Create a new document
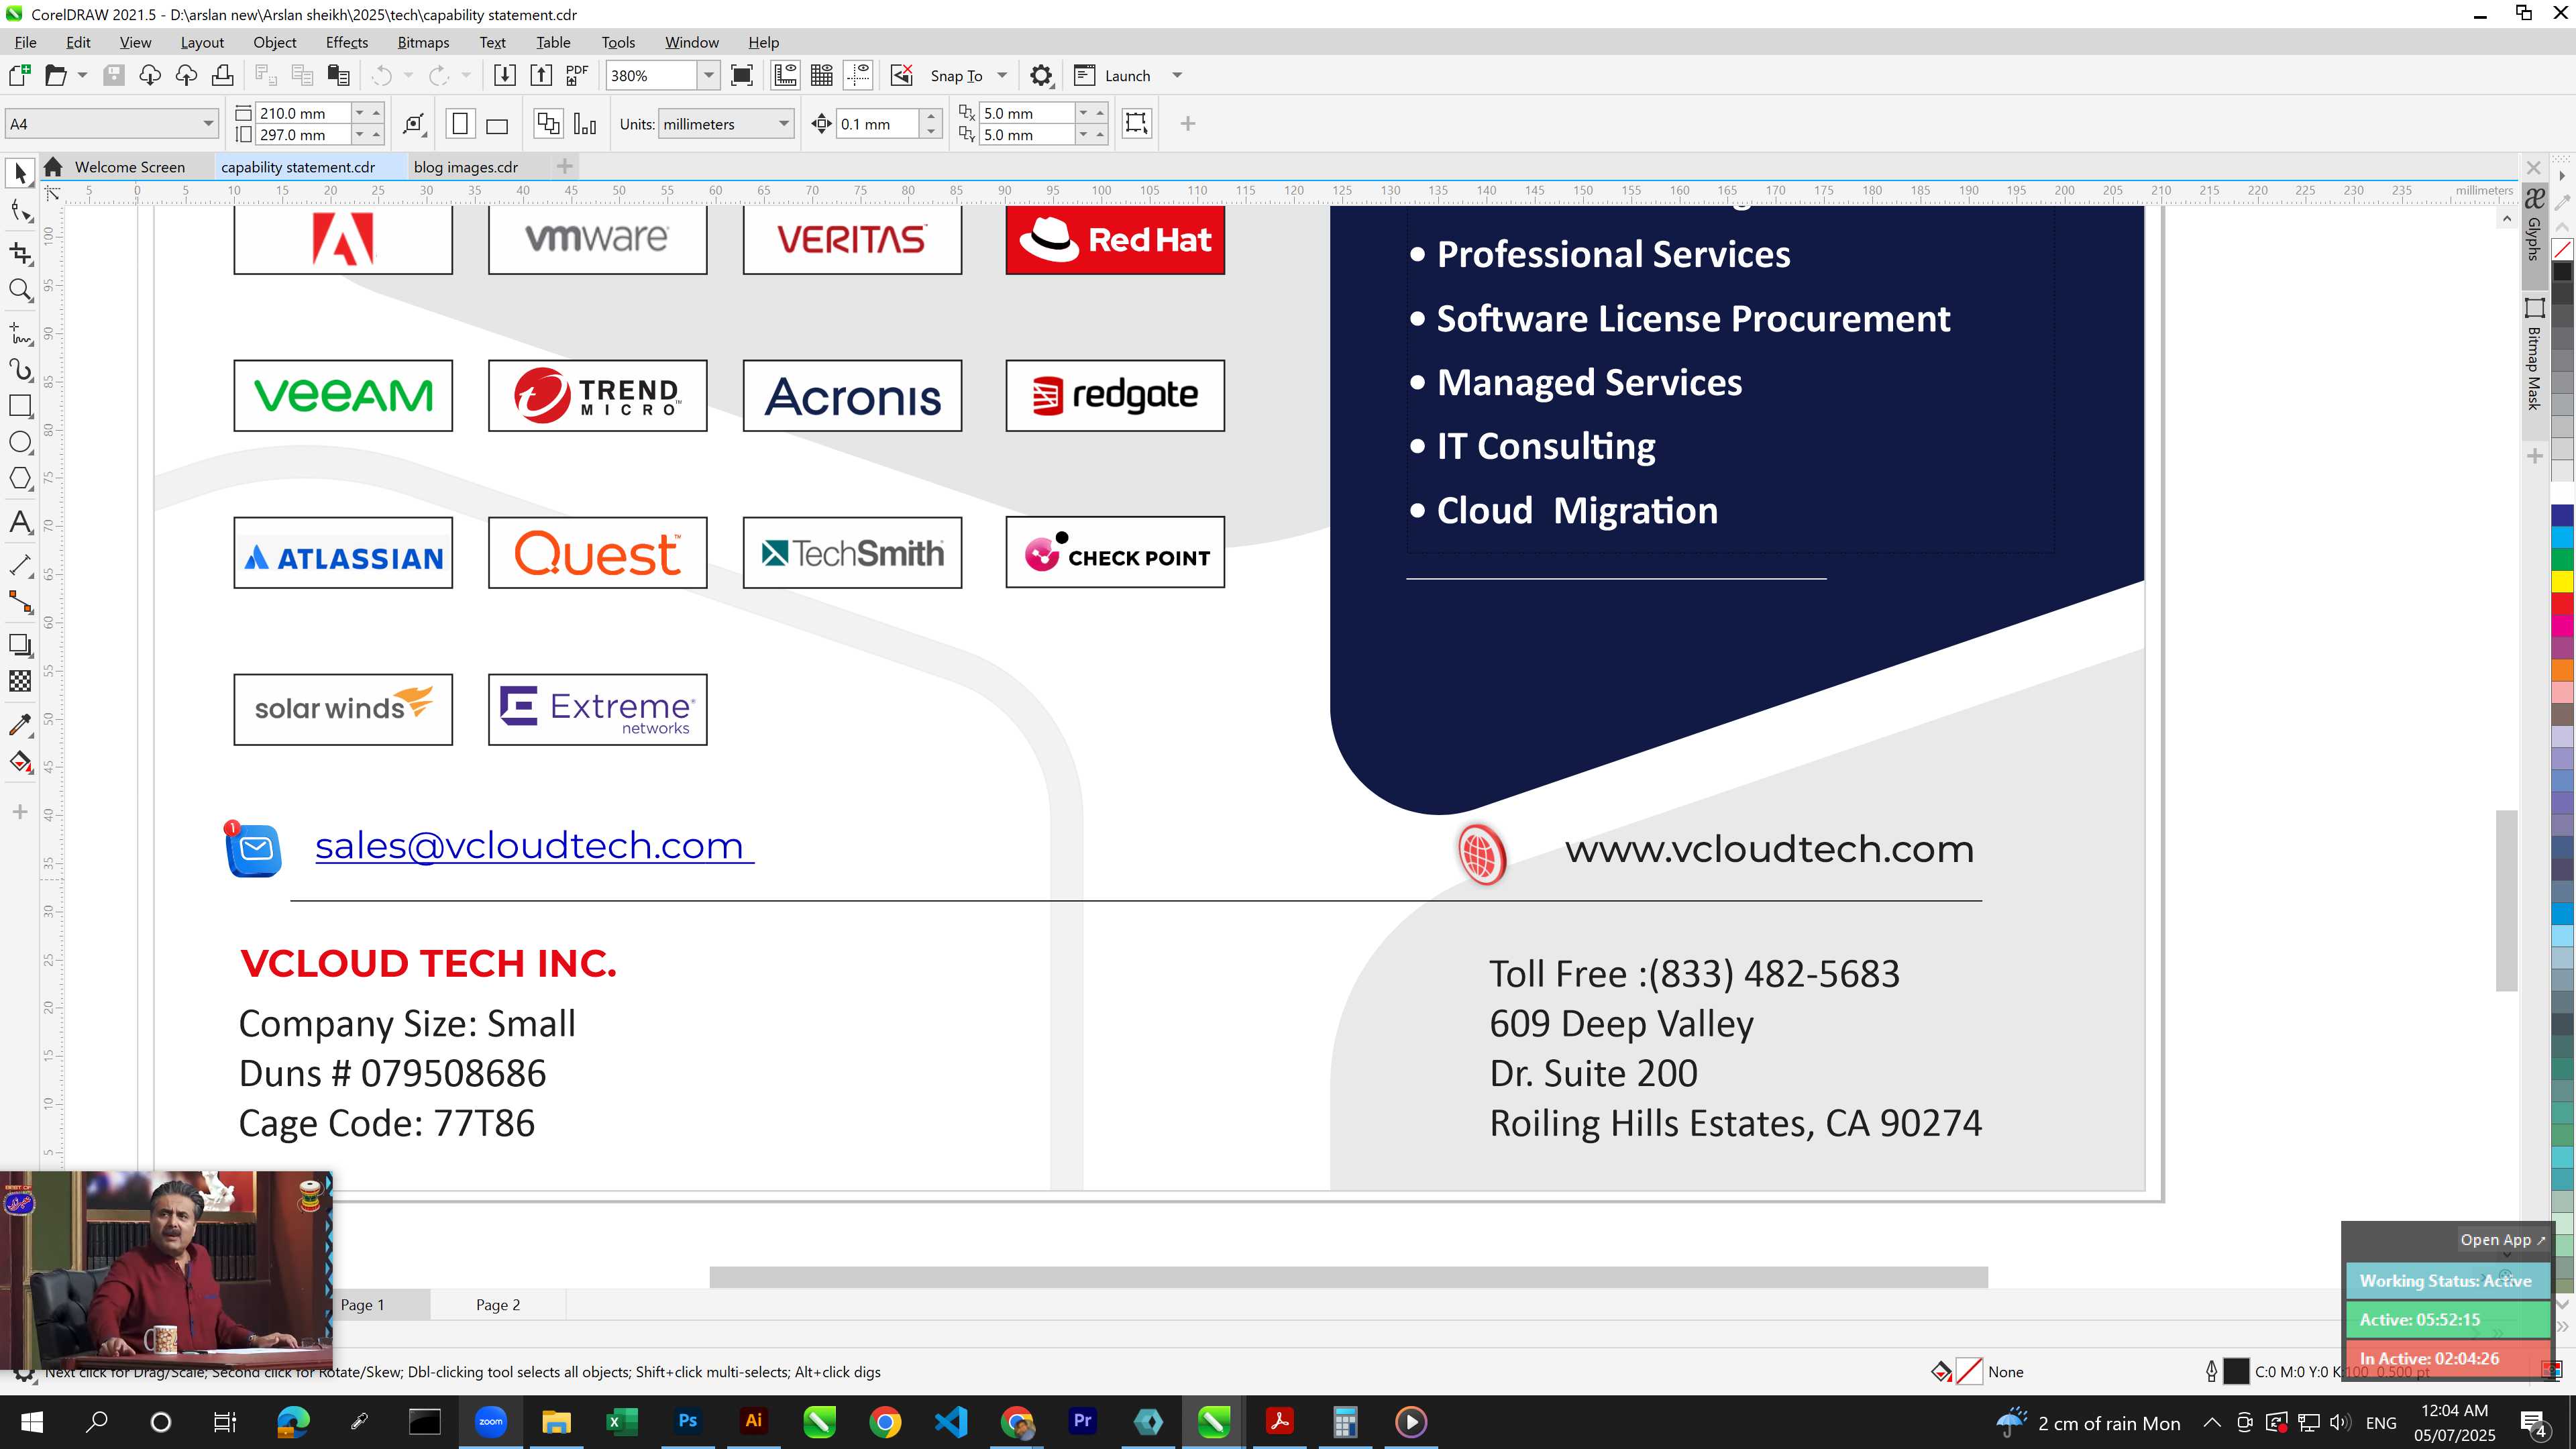2576x1449 pixels. [19, 76]
